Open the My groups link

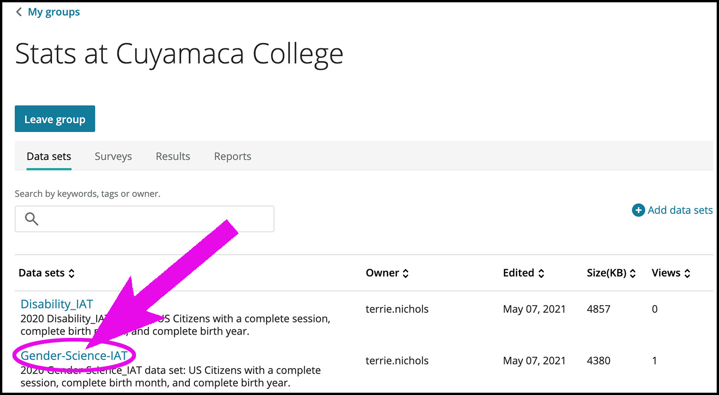click(x=54, y=12)
